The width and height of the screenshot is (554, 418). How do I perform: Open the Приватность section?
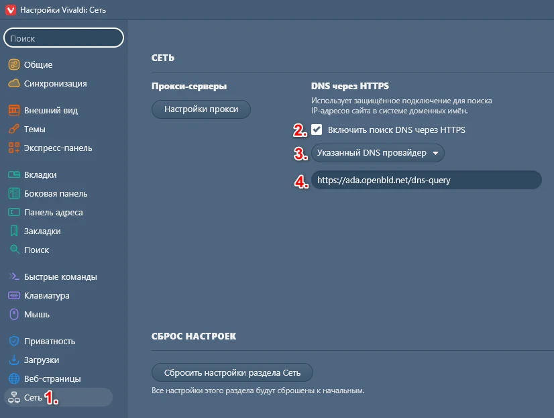point(50,342)
